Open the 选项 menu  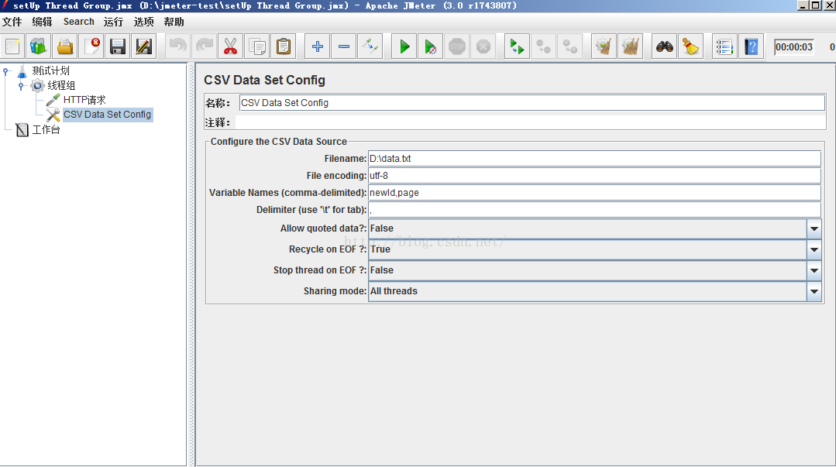[x=144, y=22]
